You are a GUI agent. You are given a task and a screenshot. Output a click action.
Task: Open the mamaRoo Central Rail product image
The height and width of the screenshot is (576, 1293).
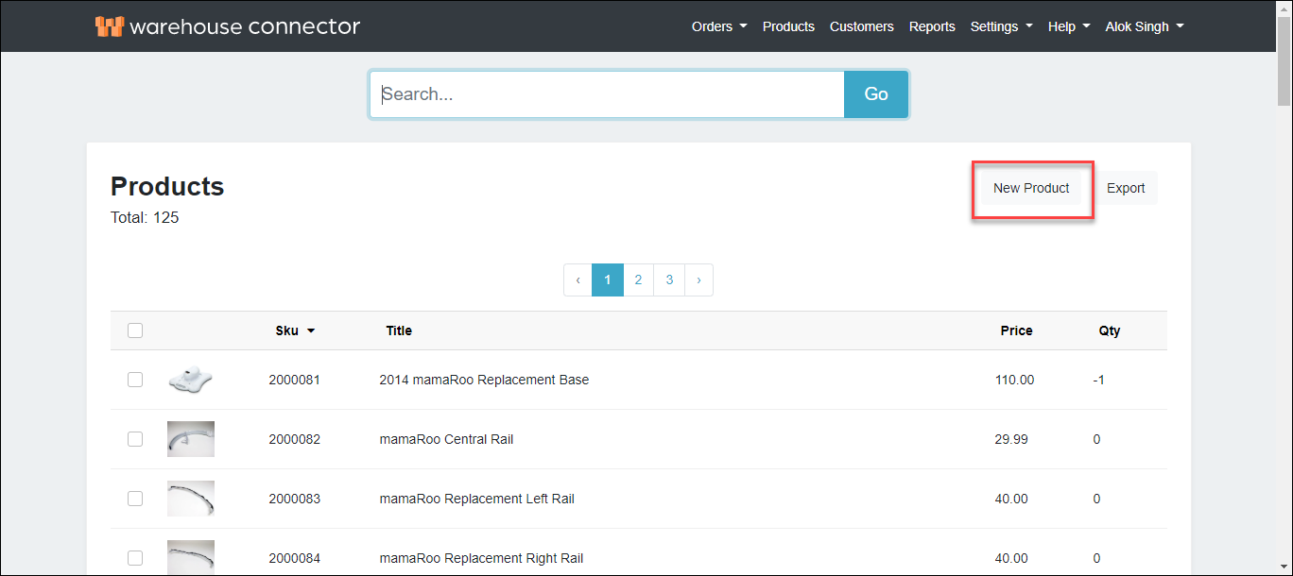point(190,439)
